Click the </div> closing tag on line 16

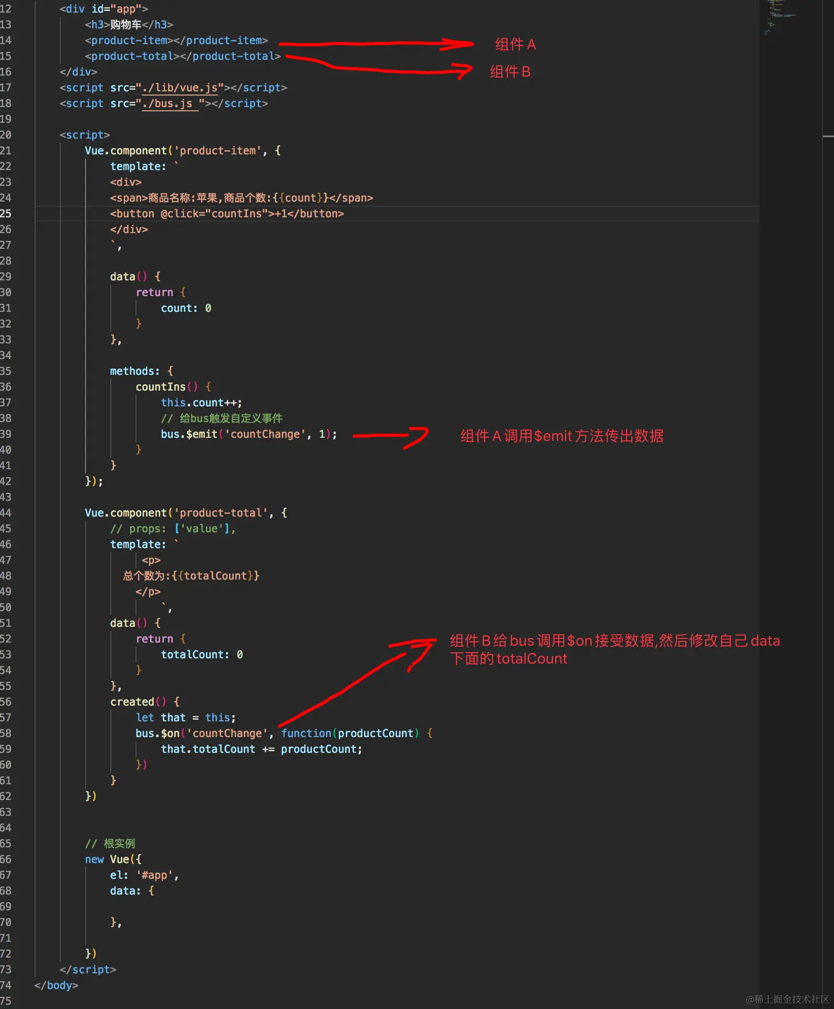tap(78, 72)
